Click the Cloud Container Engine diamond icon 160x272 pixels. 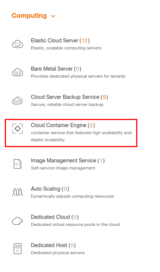click(x=17, y=129)
